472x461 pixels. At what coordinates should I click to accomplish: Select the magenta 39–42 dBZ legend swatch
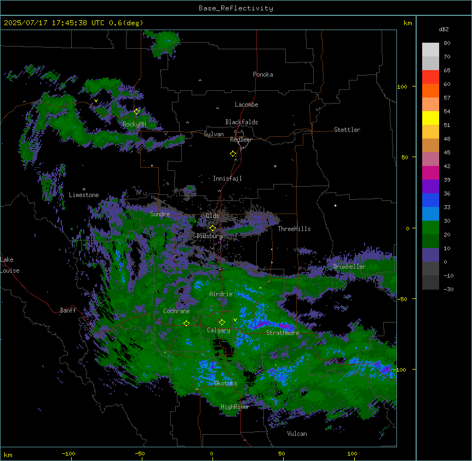tap(430, 172)
